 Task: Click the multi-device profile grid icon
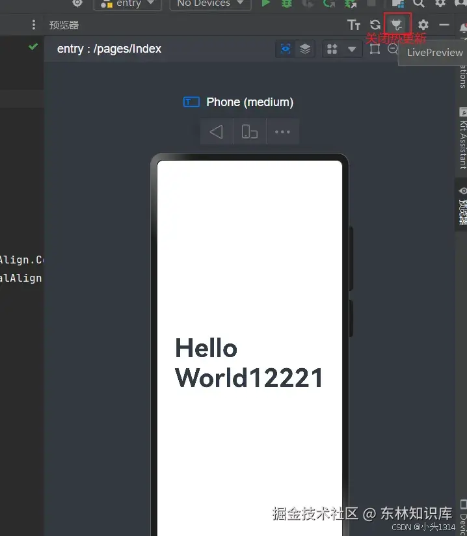coord(332,49)
